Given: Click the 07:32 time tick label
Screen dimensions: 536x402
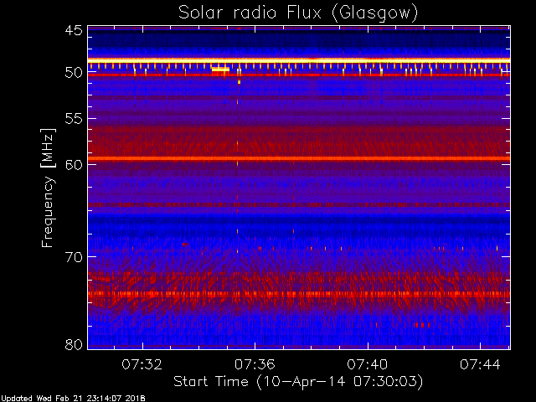Looking at the screenshot, I should [142, 364].
